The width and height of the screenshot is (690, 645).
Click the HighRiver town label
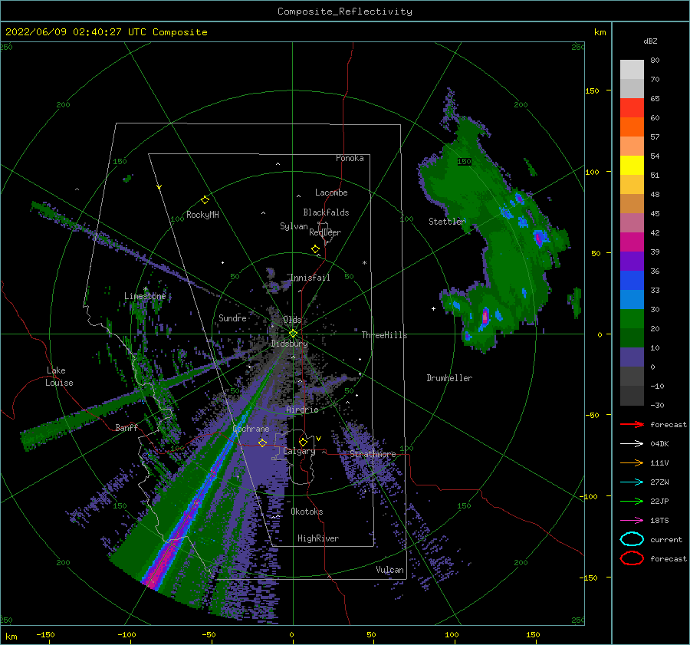pyautogui.click(x=318, y=538)
